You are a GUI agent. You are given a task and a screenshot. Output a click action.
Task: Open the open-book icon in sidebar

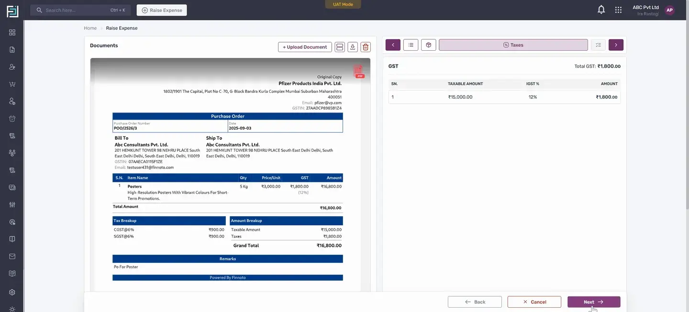point(12,274)
